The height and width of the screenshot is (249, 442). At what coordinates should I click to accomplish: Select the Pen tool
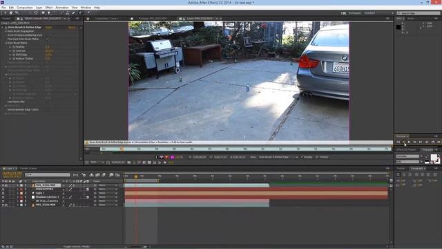point(49,12)
